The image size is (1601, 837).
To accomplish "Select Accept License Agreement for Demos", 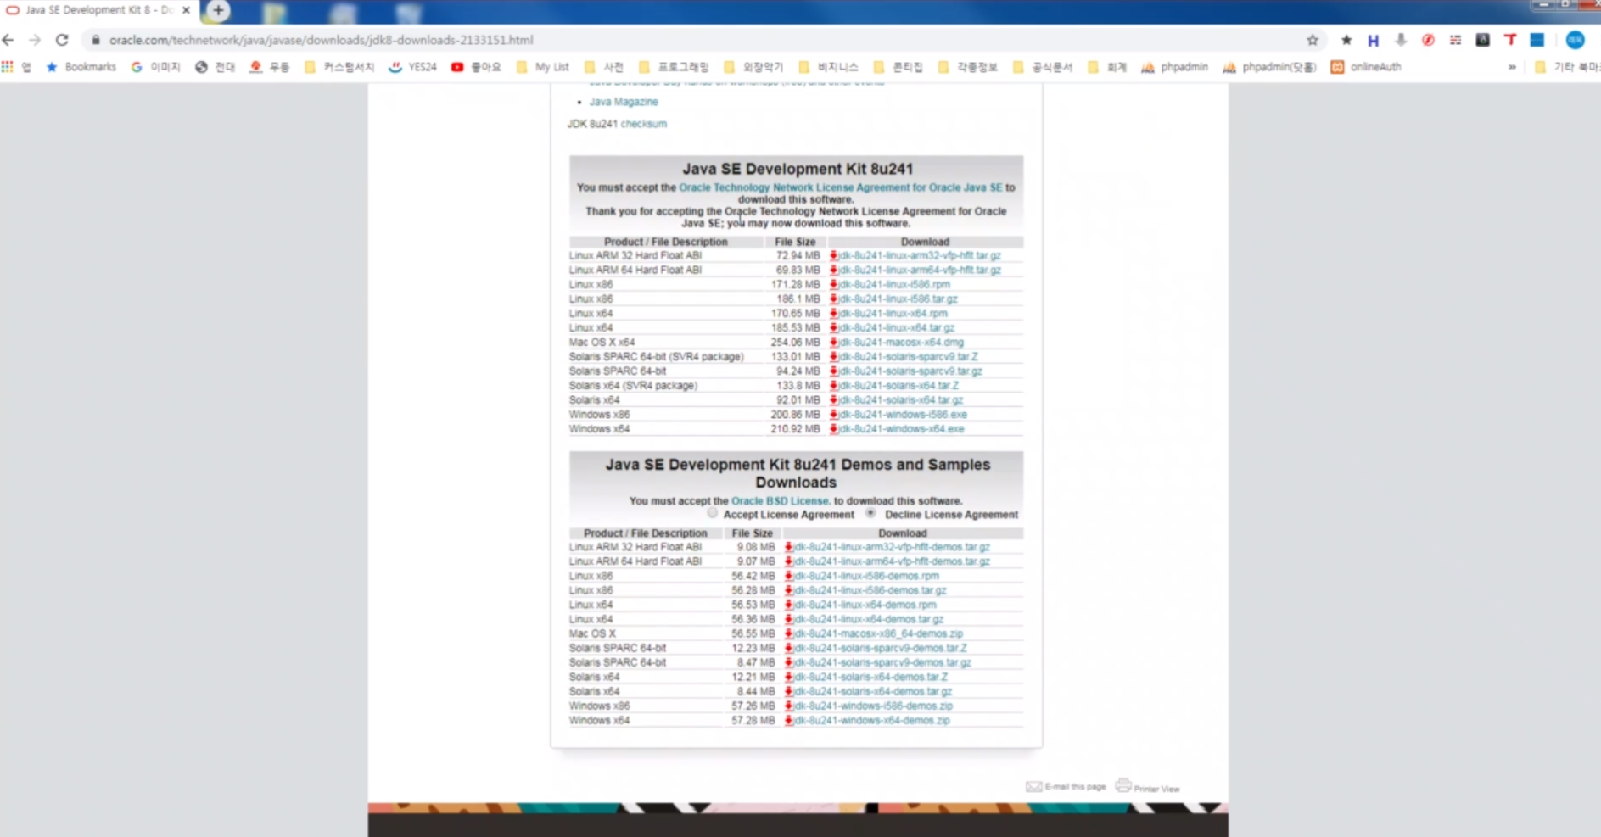I will [x=713, y=513].
